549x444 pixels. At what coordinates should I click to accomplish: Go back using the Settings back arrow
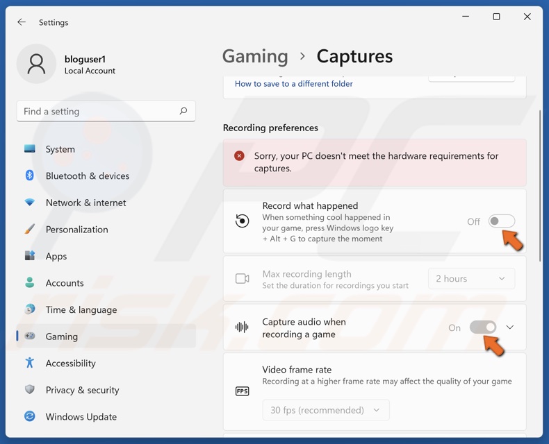(x=22, y=22)
